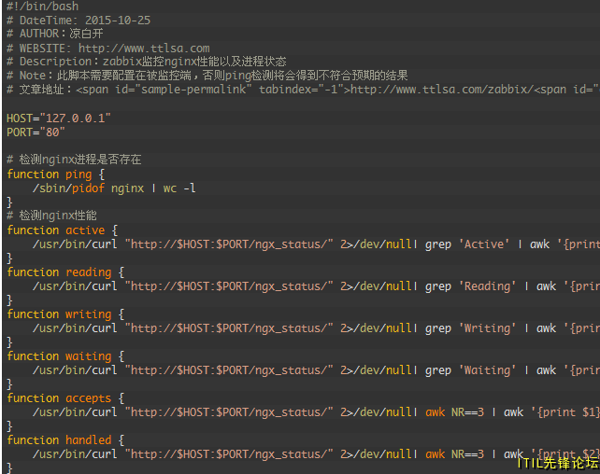
Task: Click the '#!/bin/bash' shebang line
Action: (42, 6)
